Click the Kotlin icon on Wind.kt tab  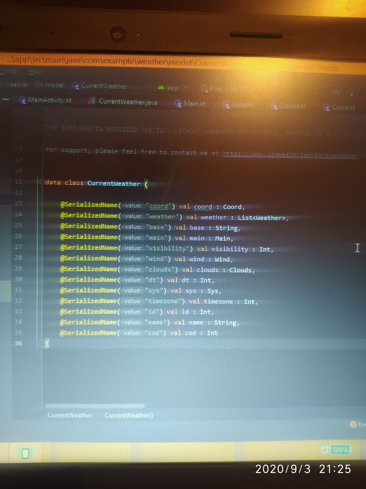click(226, 104)
